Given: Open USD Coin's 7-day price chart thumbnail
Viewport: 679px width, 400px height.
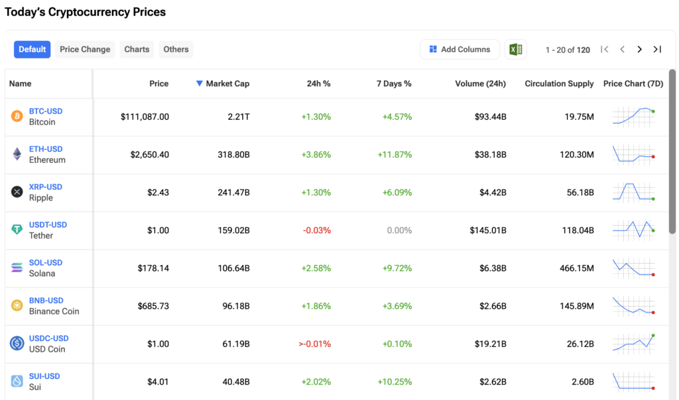Looking at the screenshot, I should pyautogui.click(x=633, y=344).
